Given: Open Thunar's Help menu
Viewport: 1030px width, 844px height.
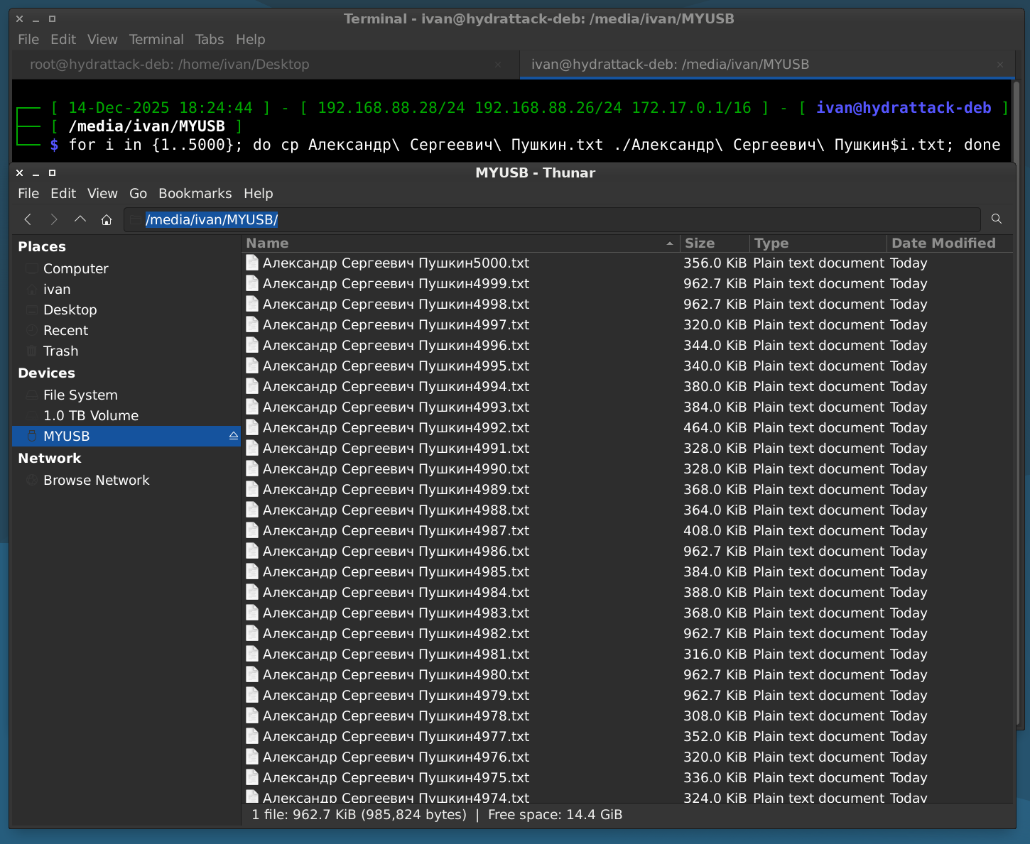Looking at the screenshot, I should click(x=259, y=194).
